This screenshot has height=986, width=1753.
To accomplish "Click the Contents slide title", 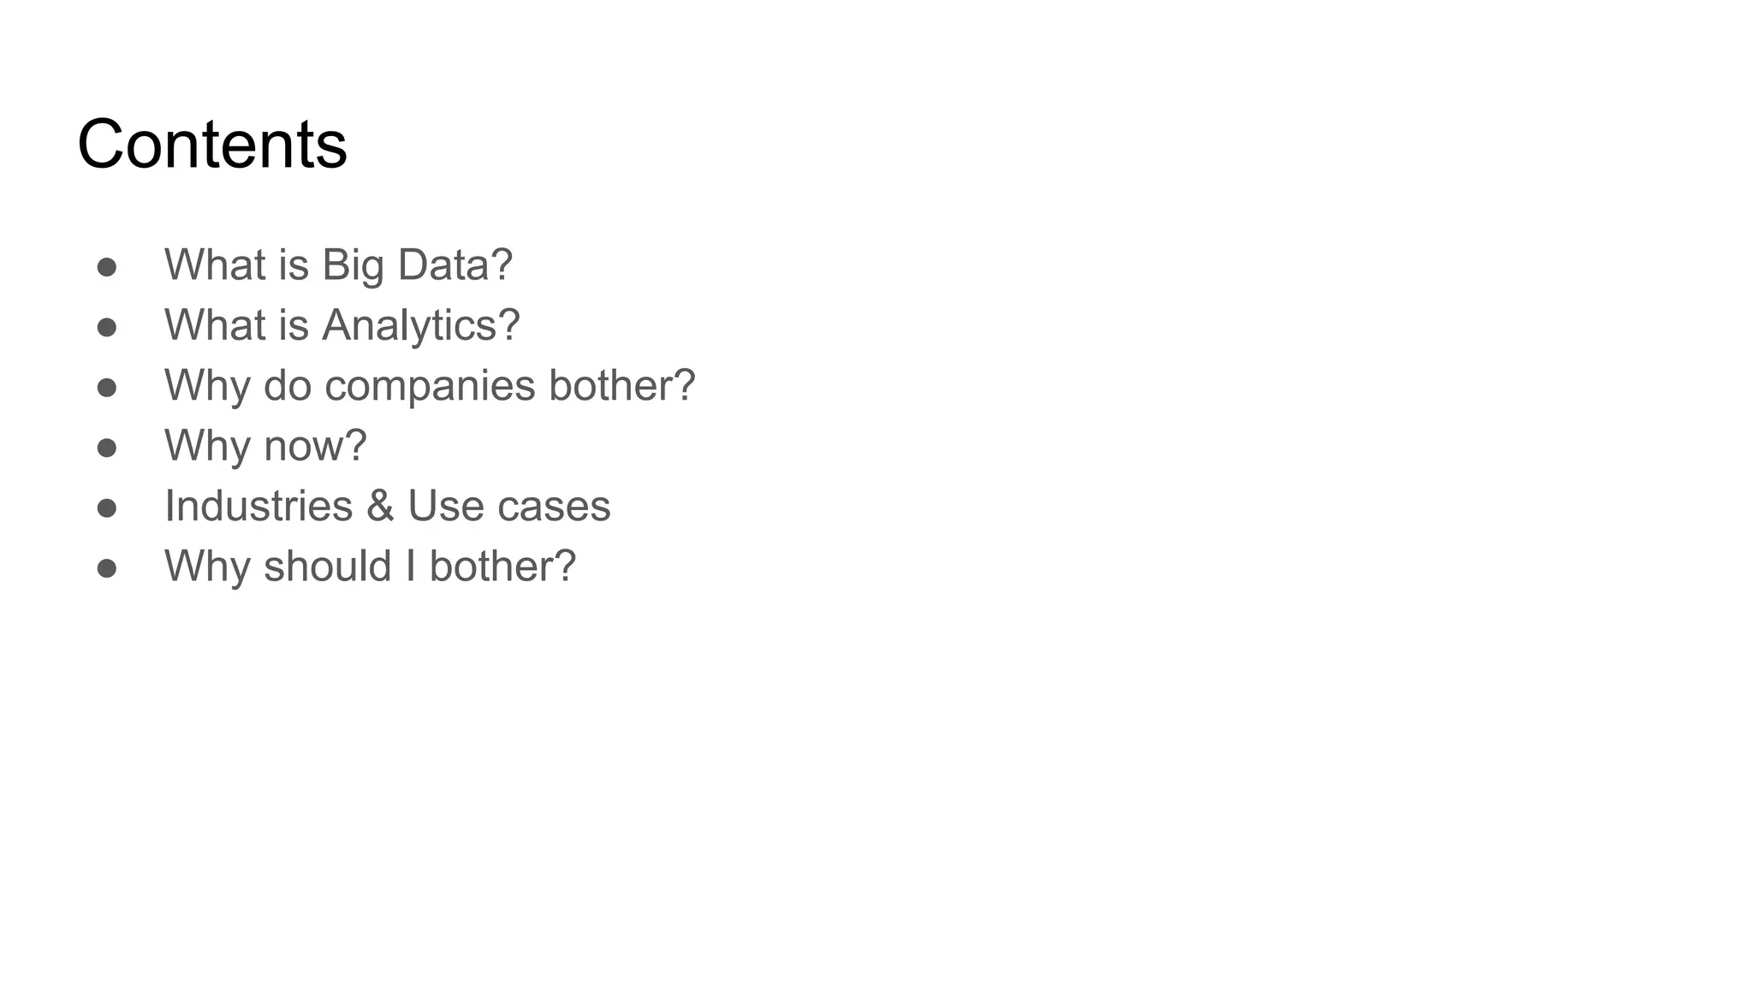I will point(212,144).
